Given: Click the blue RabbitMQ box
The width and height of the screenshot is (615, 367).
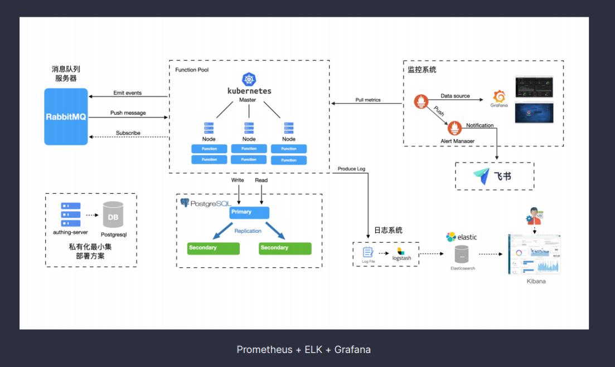Looking at the screenshot, I should 66,117.
